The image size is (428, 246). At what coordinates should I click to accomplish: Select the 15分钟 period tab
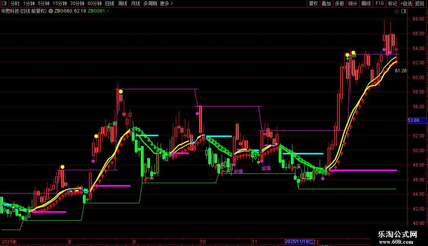tap(60, 3)
